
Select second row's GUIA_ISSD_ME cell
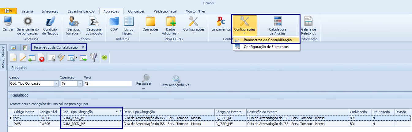92,124
